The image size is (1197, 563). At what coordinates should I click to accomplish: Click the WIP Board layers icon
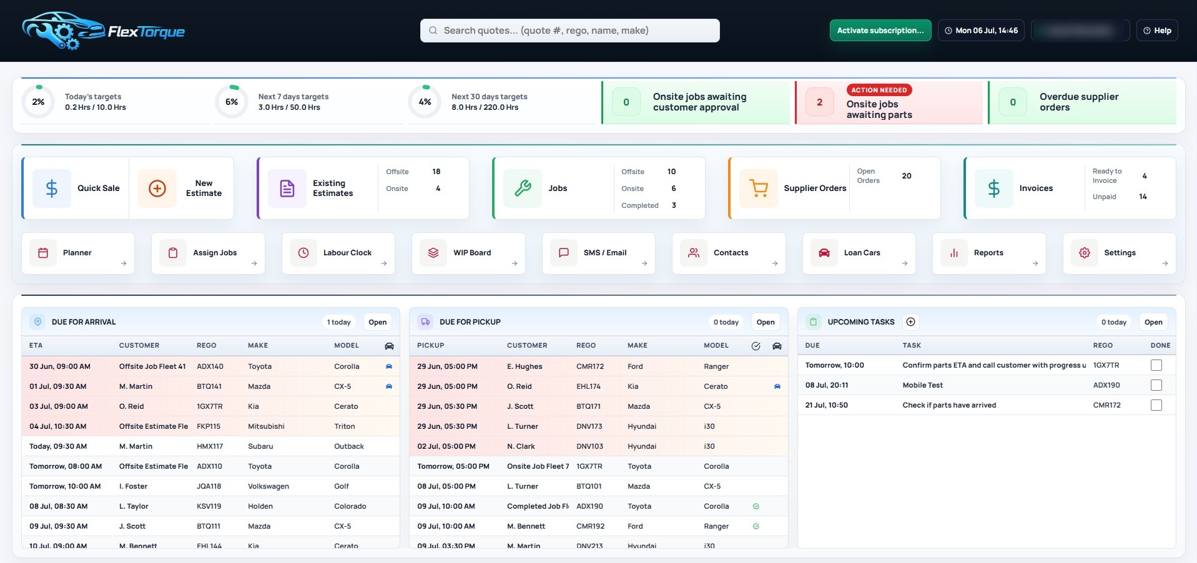click(433, 253)
